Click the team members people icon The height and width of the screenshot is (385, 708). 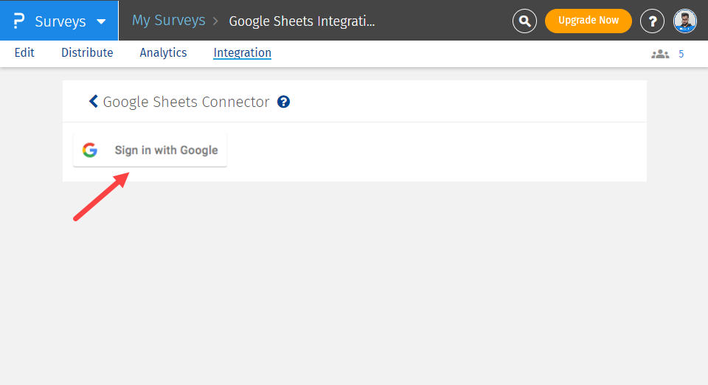tap(659, 54)
